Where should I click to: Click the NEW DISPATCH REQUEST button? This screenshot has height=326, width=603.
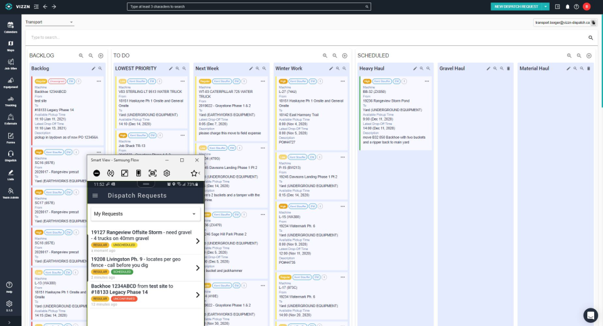pyautogui.click(x=516, y=6)
